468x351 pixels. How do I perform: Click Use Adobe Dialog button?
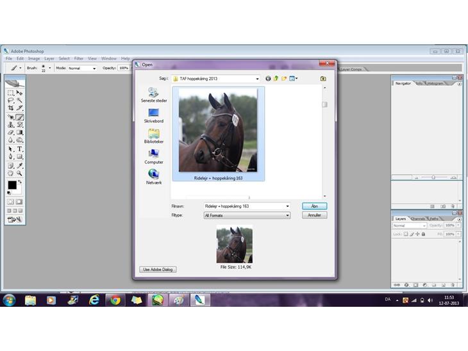158,270
